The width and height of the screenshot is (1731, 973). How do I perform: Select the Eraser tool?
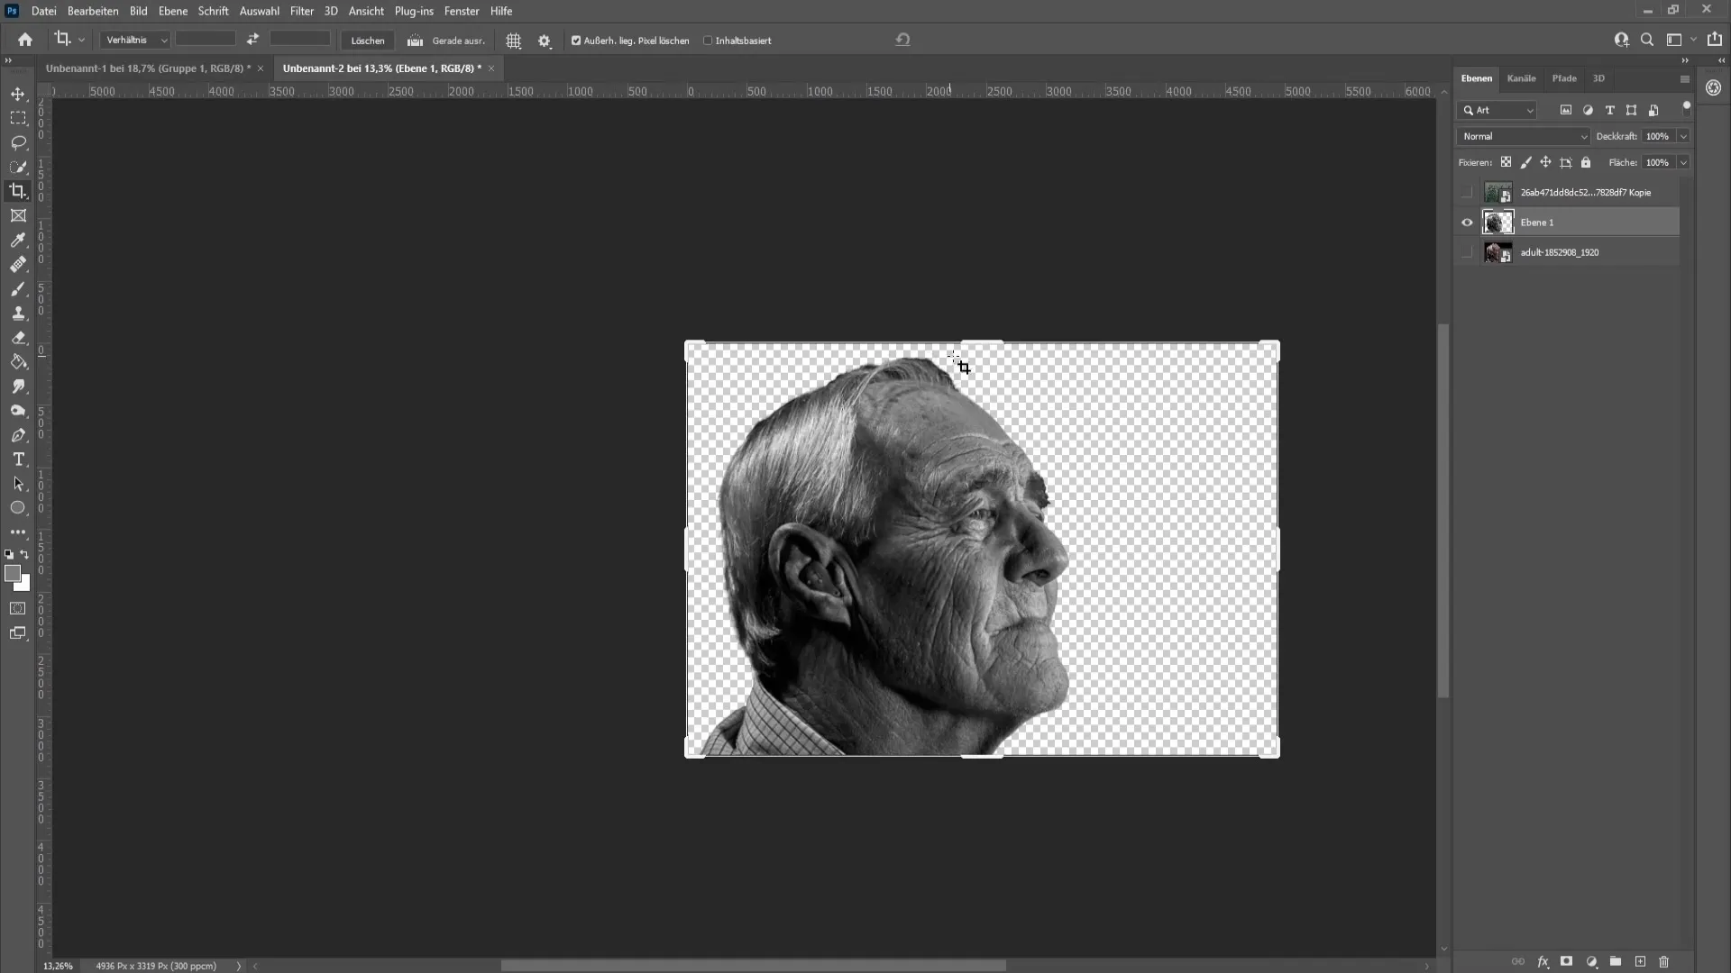tap(18, 336)
